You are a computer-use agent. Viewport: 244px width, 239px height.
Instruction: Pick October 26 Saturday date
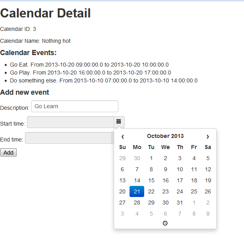point(208,191)
